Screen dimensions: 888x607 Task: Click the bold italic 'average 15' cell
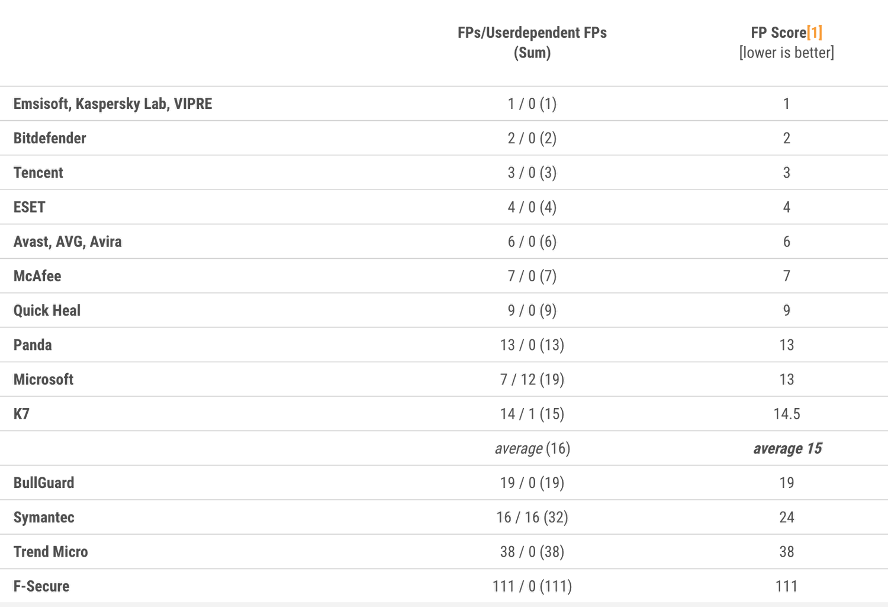[787, 448]
